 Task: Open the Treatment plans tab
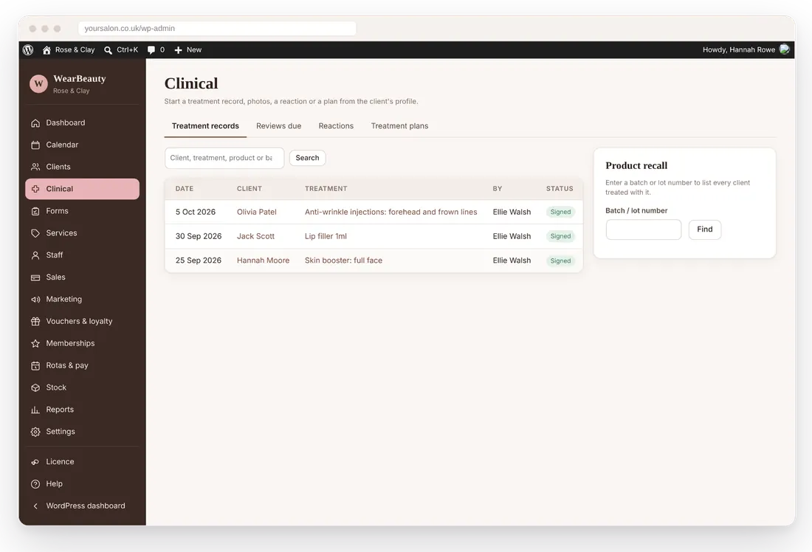click(399, 126)
